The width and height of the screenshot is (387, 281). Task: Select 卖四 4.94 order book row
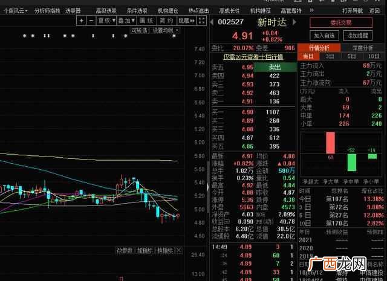point(253,76)
